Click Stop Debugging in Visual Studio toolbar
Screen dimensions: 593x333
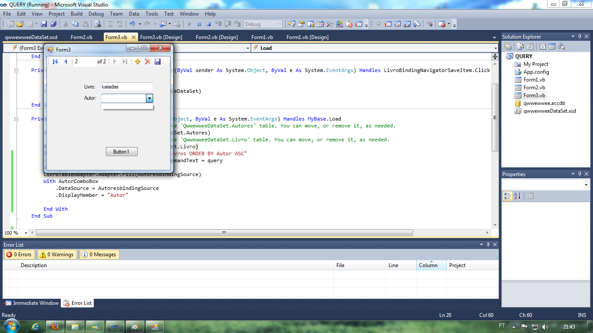(x=208, y=24)
